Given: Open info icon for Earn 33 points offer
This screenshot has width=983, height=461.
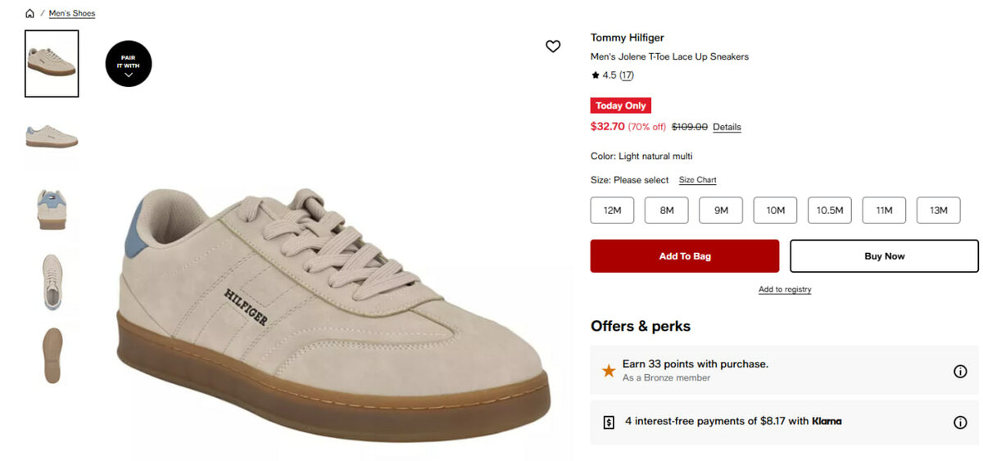Looking at the screenshot, I should (960, 371).
